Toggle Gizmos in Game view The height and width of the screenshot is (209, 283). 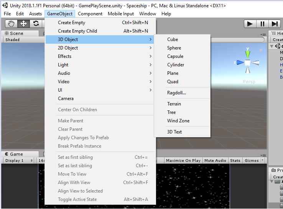[x=252, y=160]
